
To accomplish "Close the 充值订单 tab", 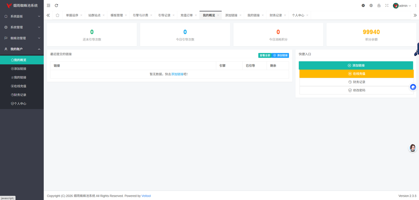I will pyautogui.click(x=196, y=15).
